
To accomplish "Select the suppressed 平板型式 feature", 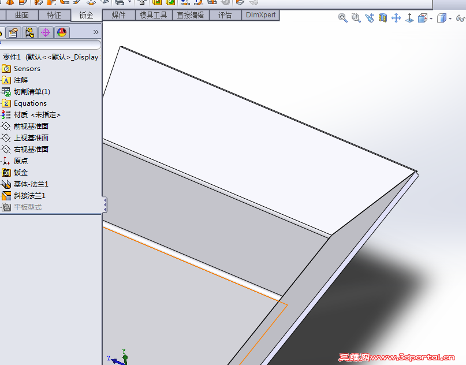I will tap(21, 207).
